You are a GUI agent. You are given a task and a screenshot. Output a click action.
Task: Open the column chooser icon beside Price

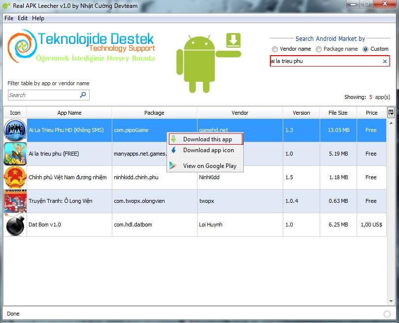(x=391, y=112)
